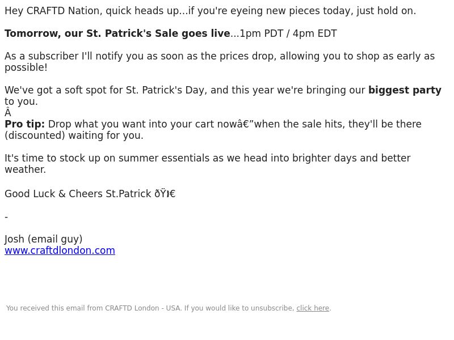Image resolution: width=454 pixels, height=340 pixels.
Task: Click the 'Josh (email guy)' signature
Action: [44, 239]
